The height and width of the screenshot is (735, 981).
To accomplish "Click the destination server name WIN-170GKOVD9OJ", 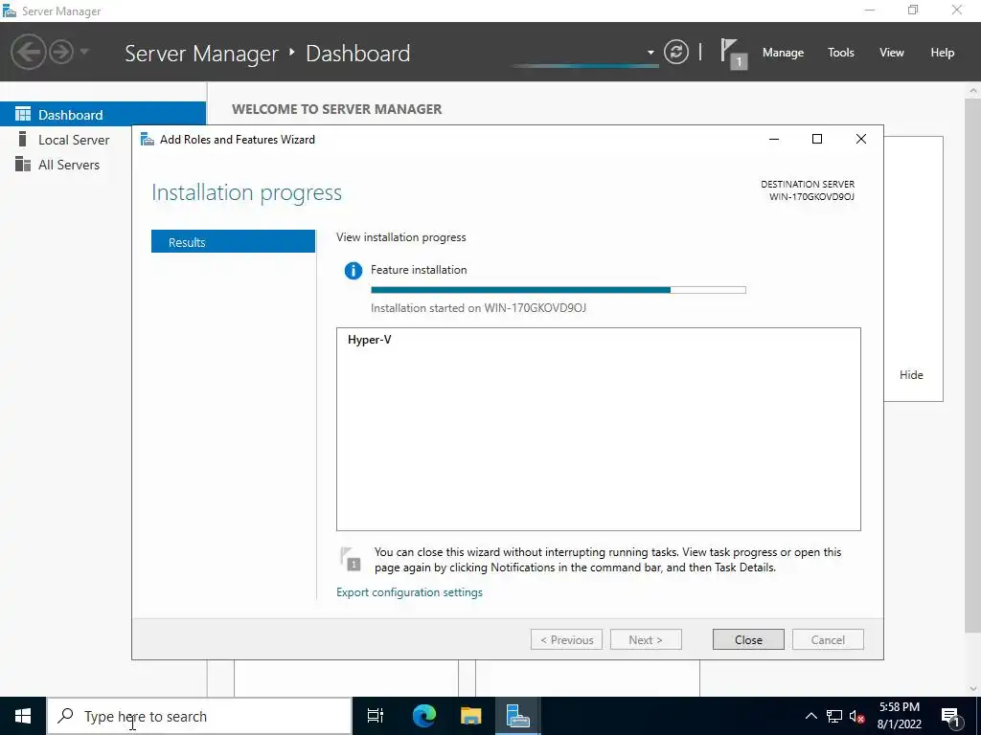I will (x=811, y=196).
